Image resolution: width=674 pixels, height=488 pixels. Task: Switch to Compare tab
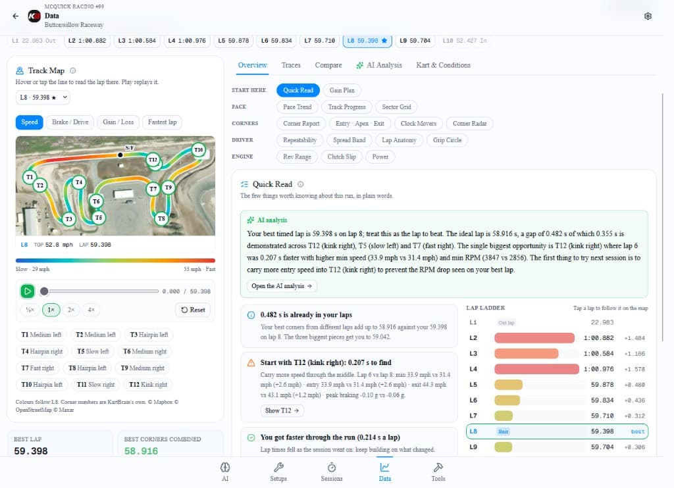(x=328, y=65)
